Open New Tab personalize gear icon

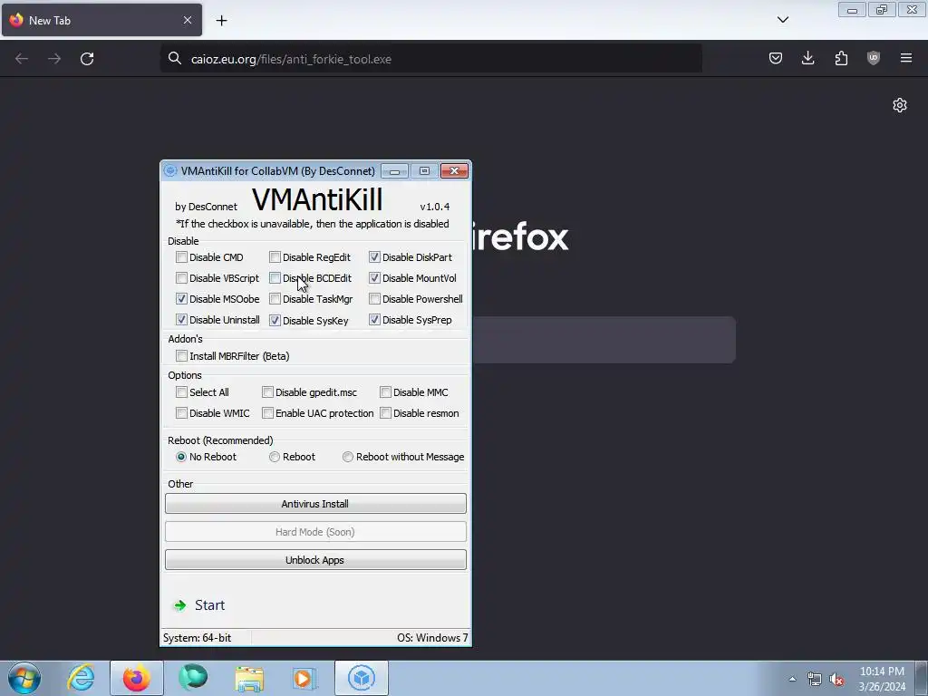click(900, 105)
